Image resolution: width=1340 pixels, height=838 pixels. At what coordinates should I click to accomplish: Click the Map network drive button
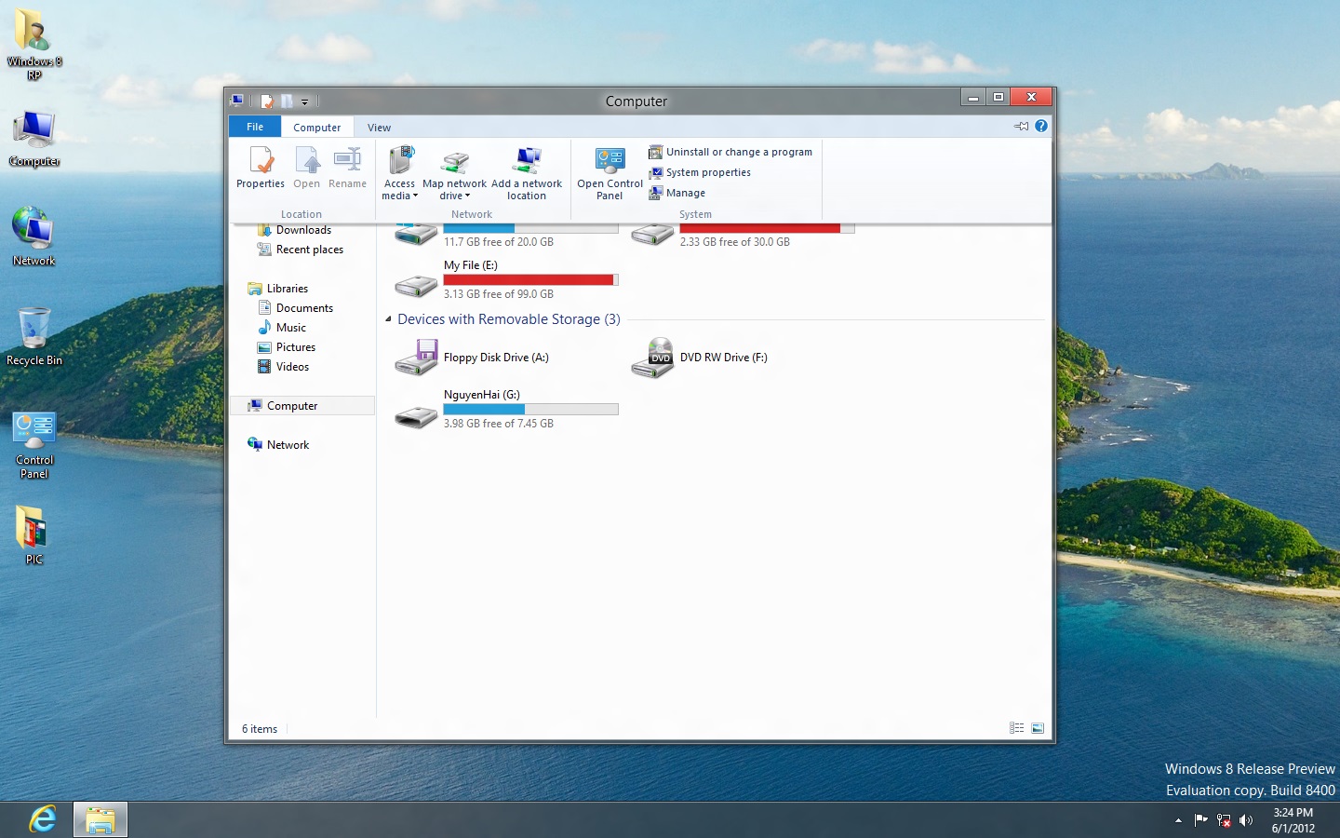(x=454, y=173)
